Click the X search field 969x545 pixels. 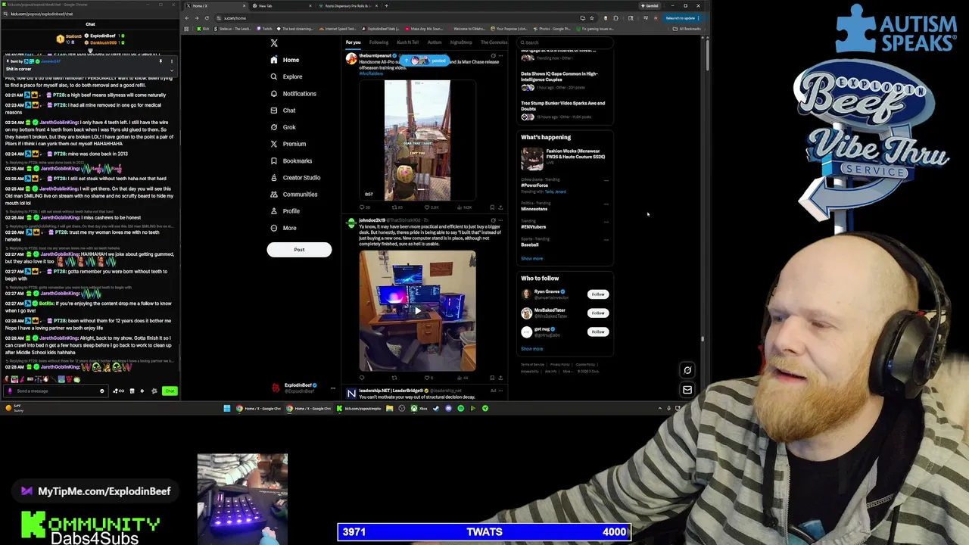point(564,42)
